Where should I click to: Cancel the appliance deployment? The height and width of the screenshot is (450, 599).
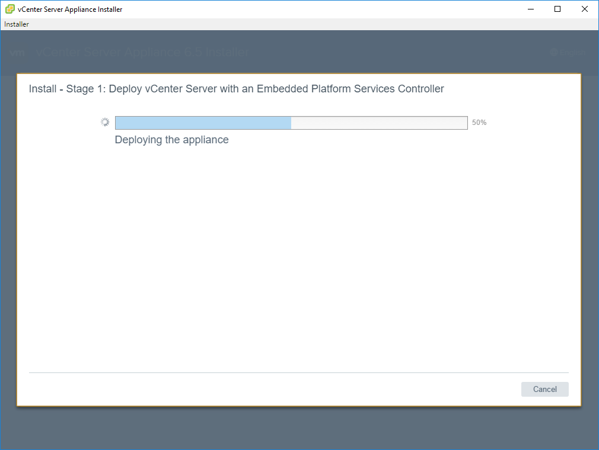pos(544,389)
